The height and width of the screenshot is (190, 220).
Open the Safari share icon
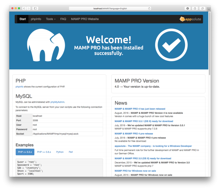click(195, 8)
